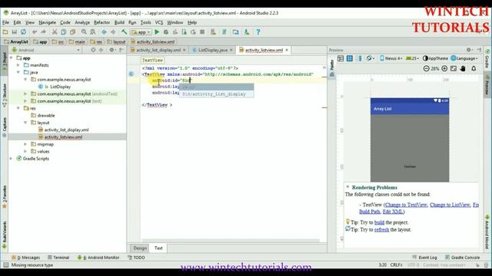Click the build link in tips

(x=379, y=222)
